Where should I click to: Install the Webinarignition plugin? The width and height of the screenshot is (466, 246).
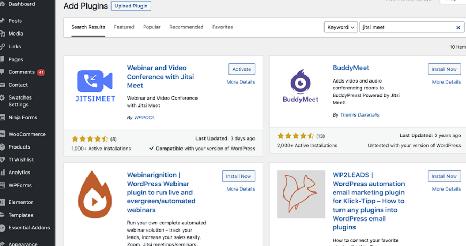(x=239, y=176)
